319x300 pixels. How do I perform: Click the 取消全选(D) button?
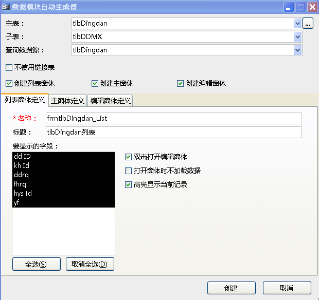click(90, 264)
